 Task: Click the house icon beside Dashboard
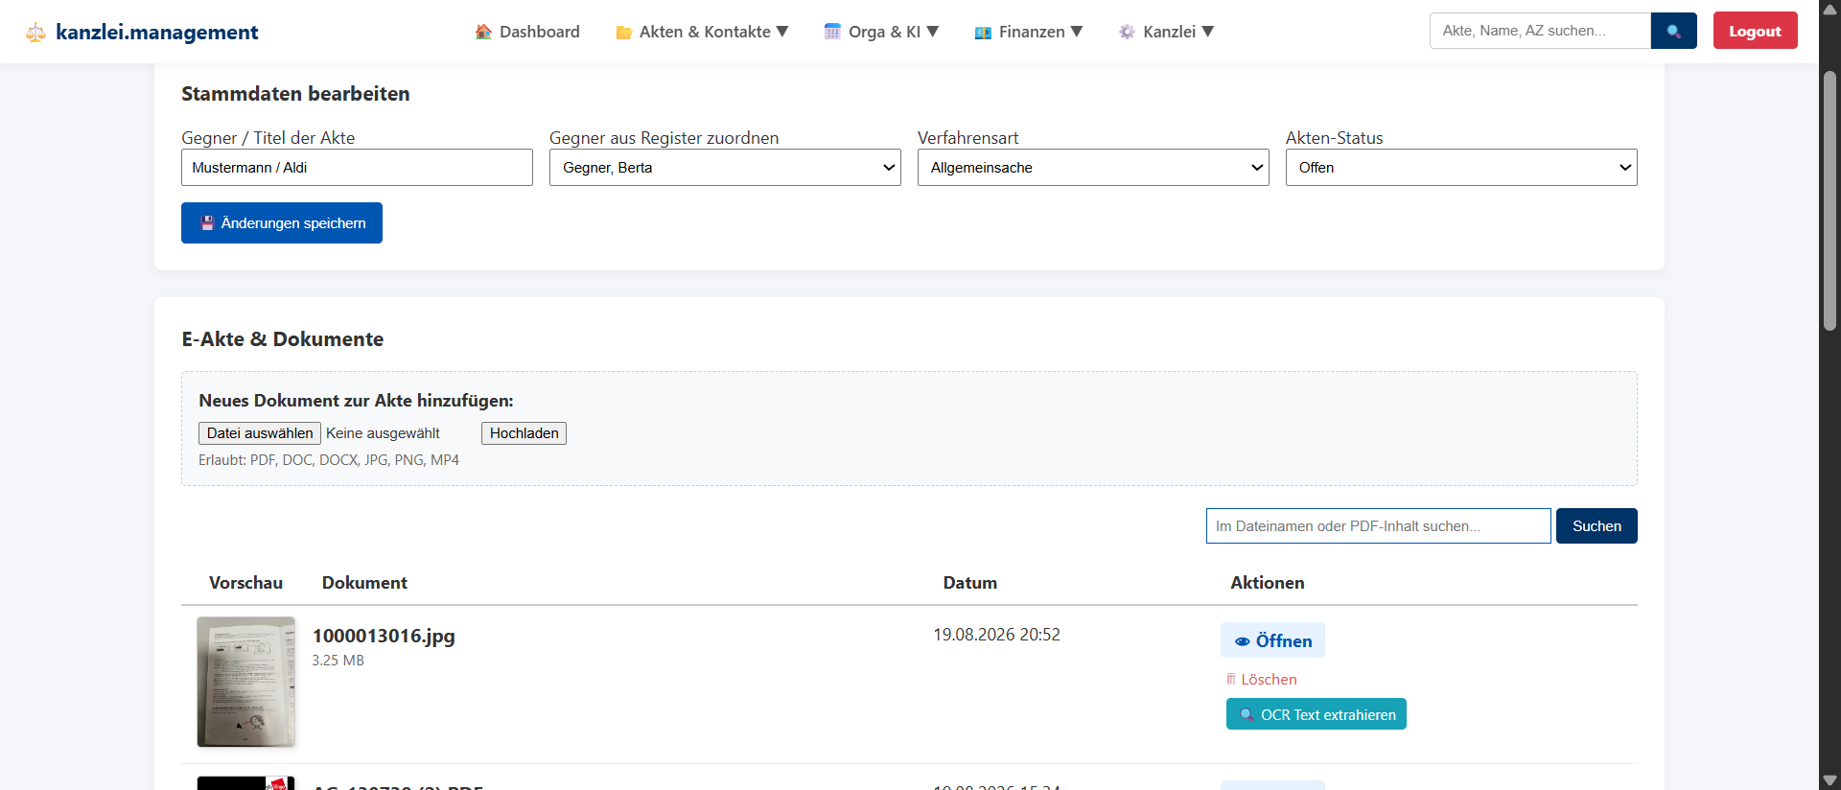(x=483, y=32)
